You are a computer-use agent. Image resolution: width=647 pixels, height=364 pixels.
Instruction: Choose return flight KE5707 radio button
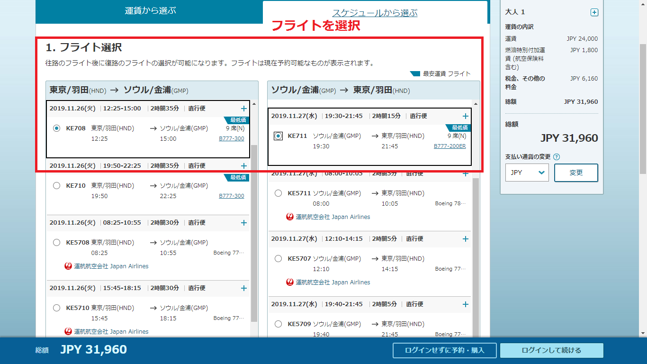279,259
